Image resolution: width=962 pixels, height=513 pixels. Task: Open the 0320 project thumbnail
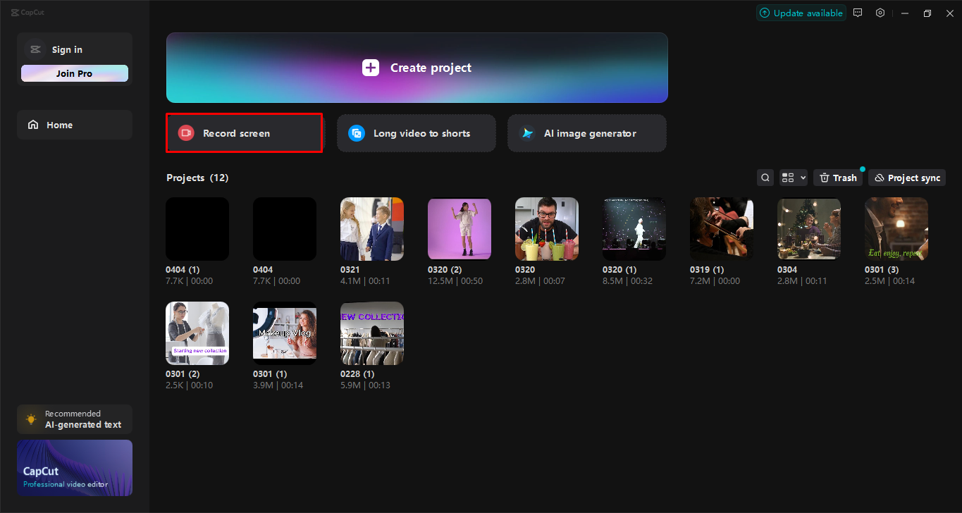547,229
